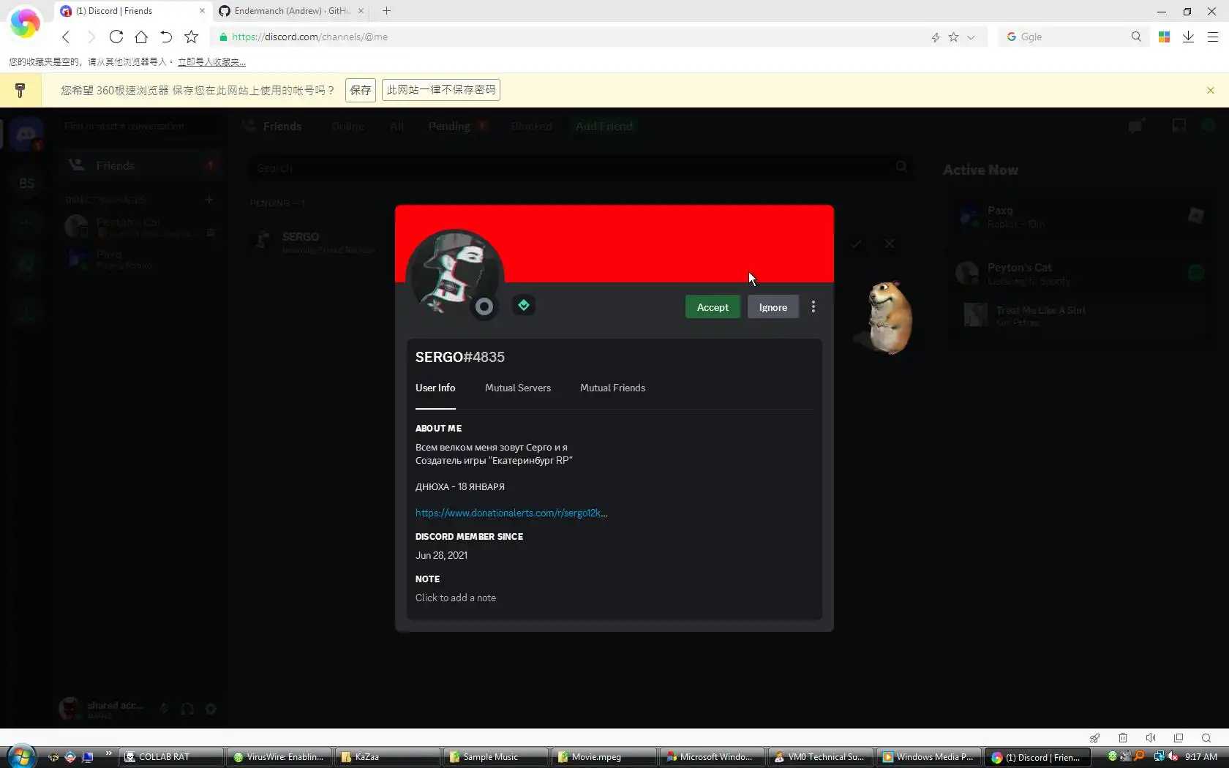
Task: Open VM0 Technical Support taskbar item
Action: [x=820, y=757]
